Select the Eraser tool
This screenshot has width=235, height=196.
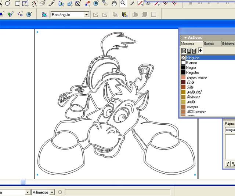pos(43,3)
